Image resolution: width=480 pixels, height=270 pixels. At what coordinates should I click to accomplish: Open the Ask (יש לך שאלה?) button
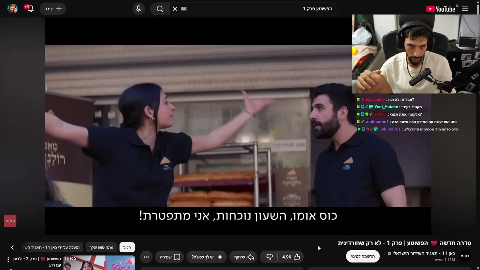pyautogui.click(x=207, y=257)
